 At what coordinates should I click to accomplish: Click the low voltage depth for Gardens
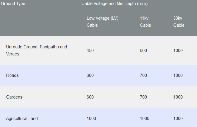tap(90, 97)
